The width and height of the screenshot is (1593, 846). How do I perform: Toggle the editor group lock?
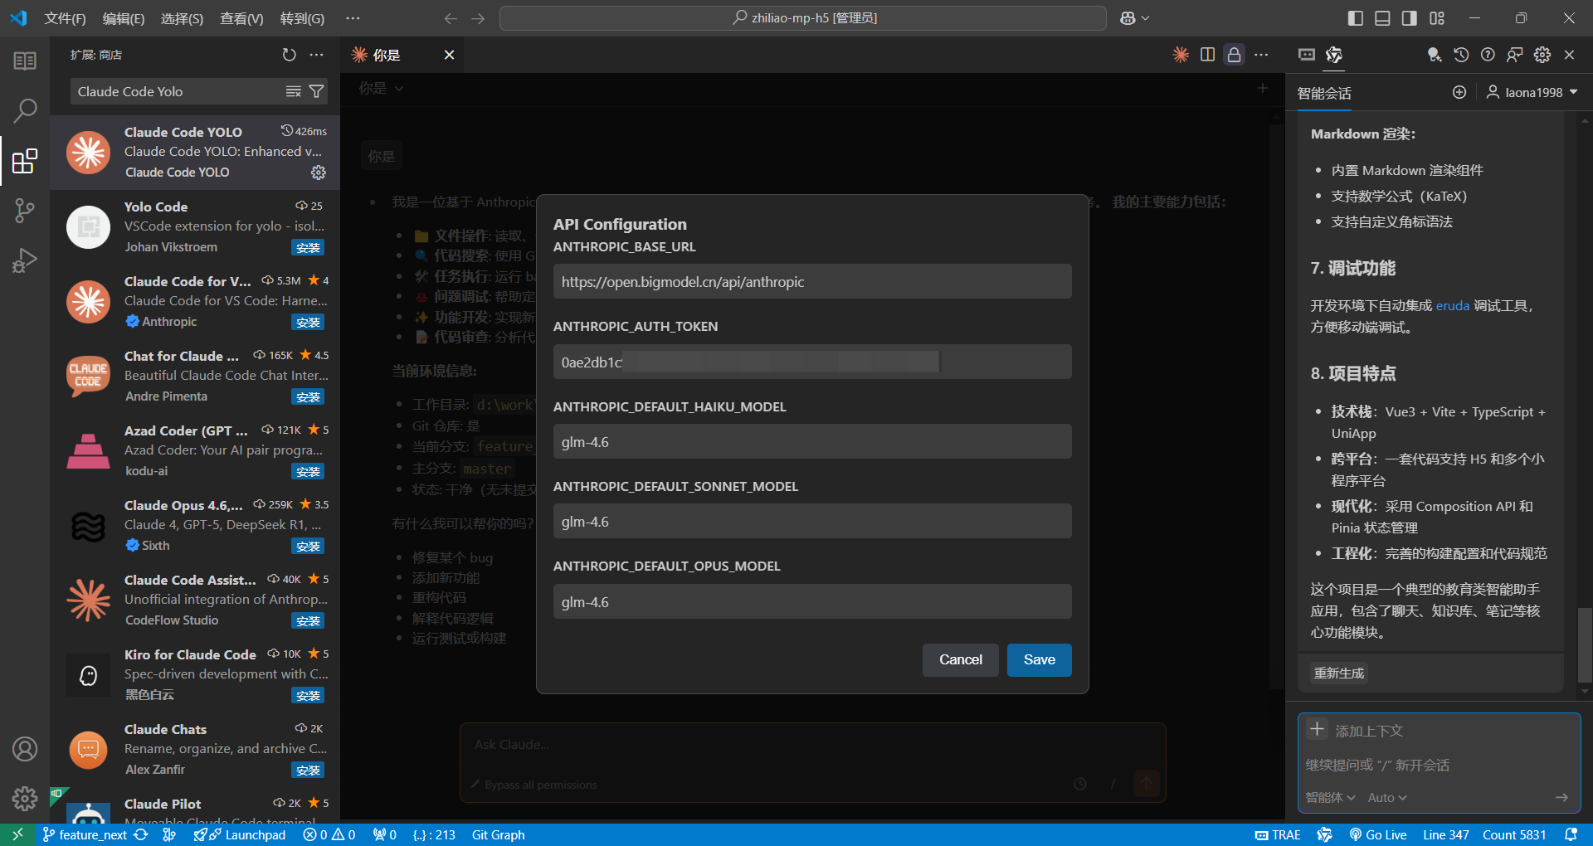pyautogui.click(x=1235, y=55)
